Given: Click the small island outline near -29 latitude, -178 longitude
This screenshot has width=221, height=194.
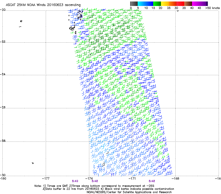Looking at the screenshot, I should 33,163.
